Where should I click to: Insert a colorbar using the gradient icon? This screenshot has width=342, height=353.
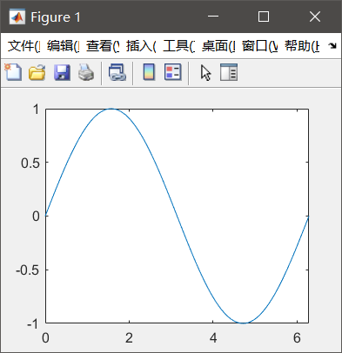point(149,72)
